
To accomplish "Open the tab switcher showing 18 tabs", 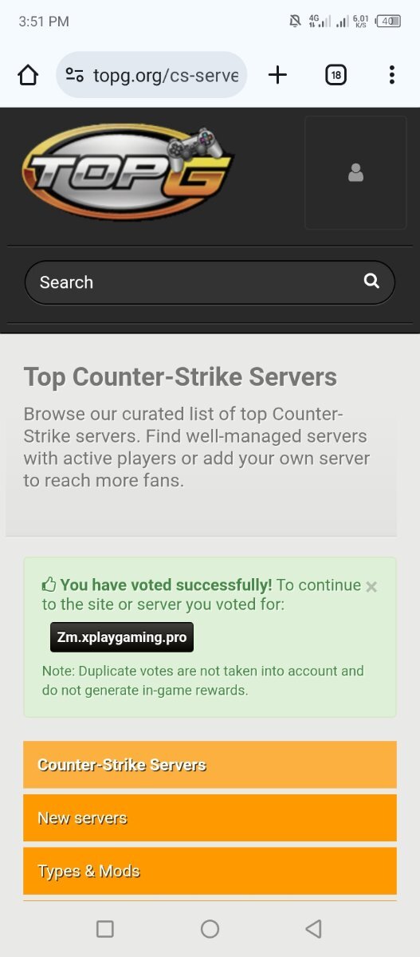I will [x=336, y=75].
